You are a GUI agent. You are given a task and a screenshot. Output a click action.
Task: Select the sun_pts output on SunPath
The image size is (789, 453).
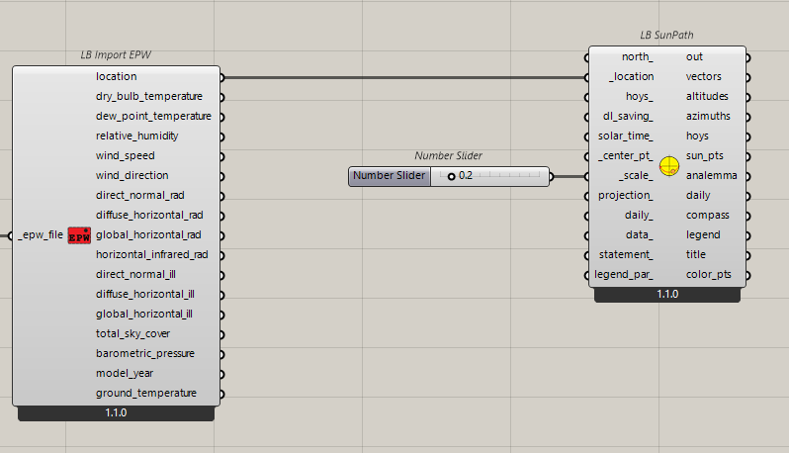pos(704,155)
